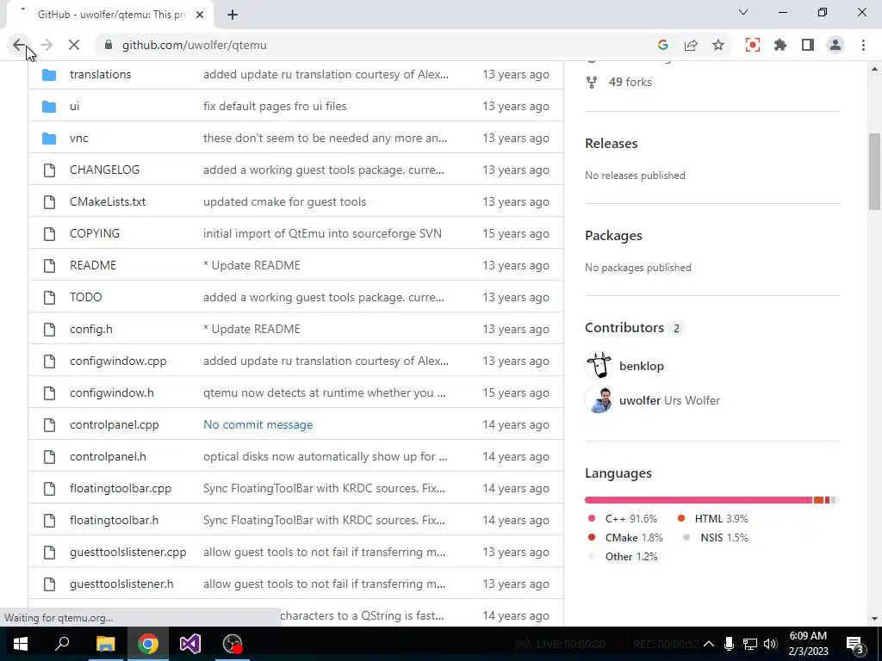The height and width of the screenshot is (661, 882).
Task: Open the Chrome three-dot menu
Action: 863,45
